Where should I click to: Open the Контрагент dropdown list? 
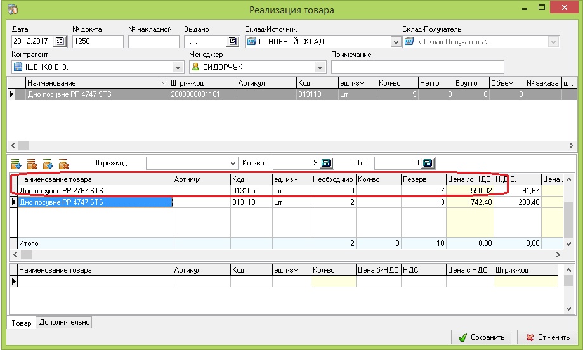click(178, 67)
